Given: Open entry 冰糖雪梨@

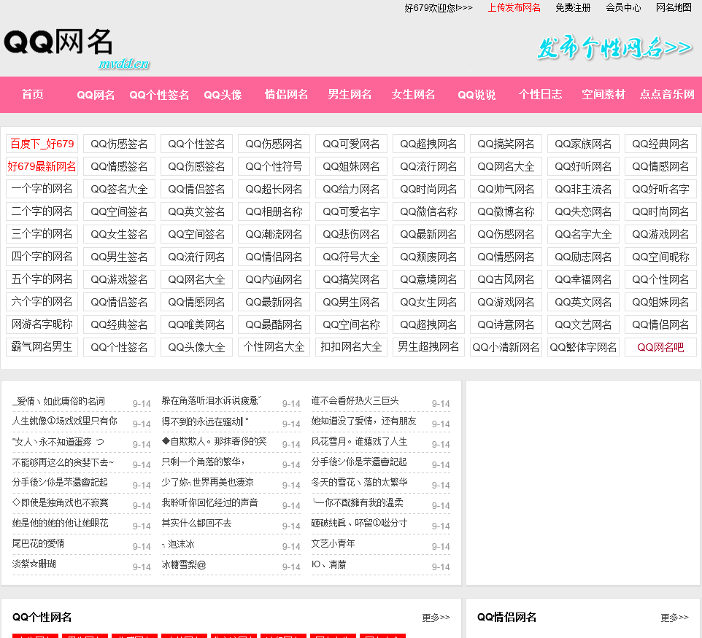Looking at the screenshot, I should coord(184,564).
